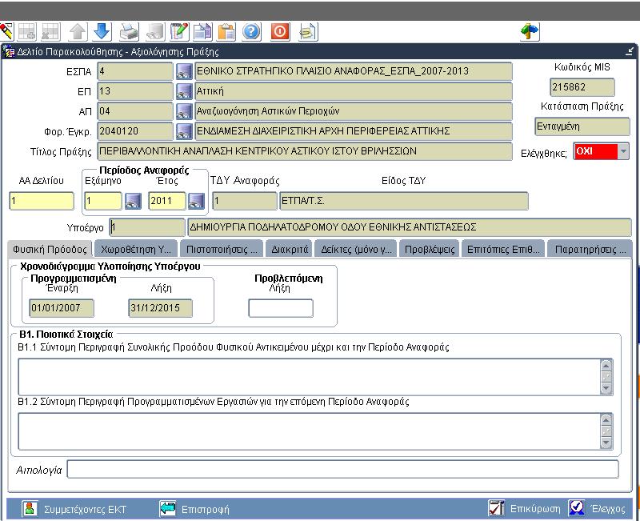The width and height of the screenshot is (640, 521).
Task: Open the Χωροθέτηση Υ... tab
Action: pyautogui.click(x=136, y=249)
